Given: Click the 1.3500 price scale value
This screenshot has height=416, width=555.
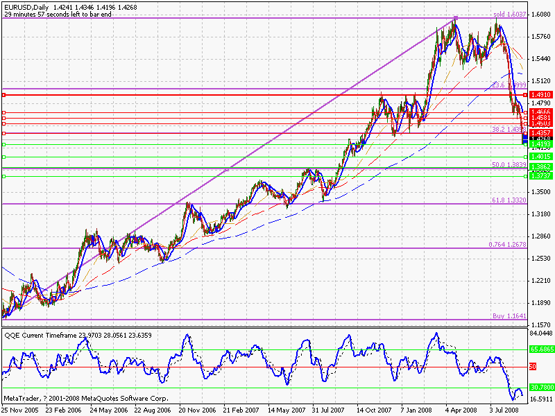Looking at the screenshot, I should click(x=541, y=192).
